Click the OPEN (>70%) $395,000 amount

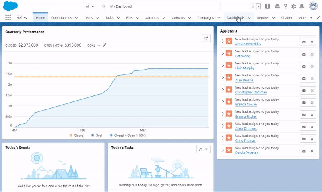coord(73,45)
